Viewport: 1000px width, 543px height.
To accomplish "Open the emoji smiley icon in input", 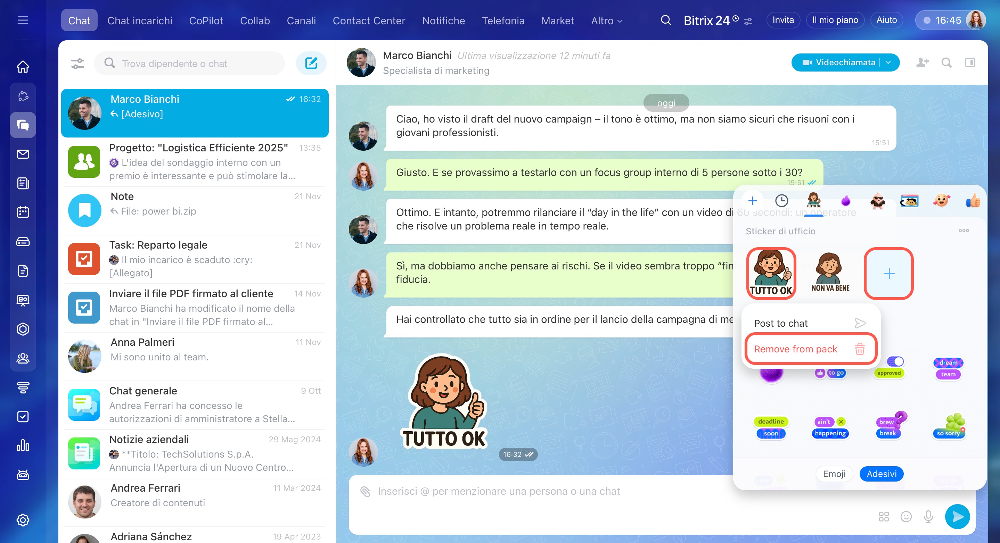I will [x=906, y=517].
